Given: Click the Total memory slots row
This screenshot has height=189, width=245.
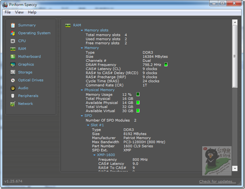Looking at the screenshot, I should [106, 35].
